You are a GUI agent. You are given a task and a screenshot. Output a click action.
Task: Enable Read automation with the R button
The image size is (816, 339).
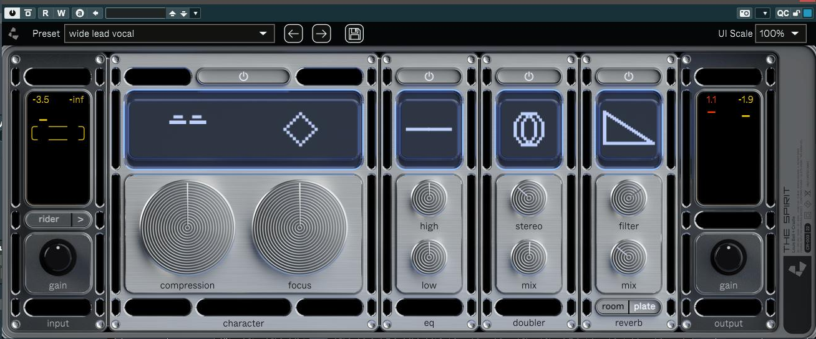tap(46, 13)
